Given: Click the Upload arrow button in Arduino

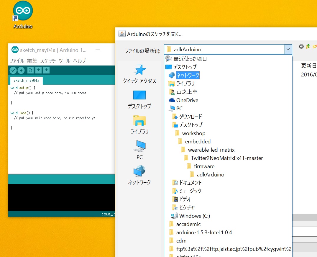Looking at the screenshot, I should pos(21,70).
